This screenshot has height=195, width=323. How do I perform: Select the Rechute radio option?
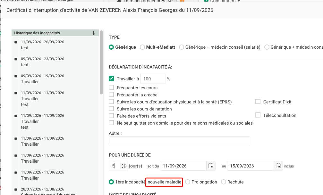tap(224, 182)
